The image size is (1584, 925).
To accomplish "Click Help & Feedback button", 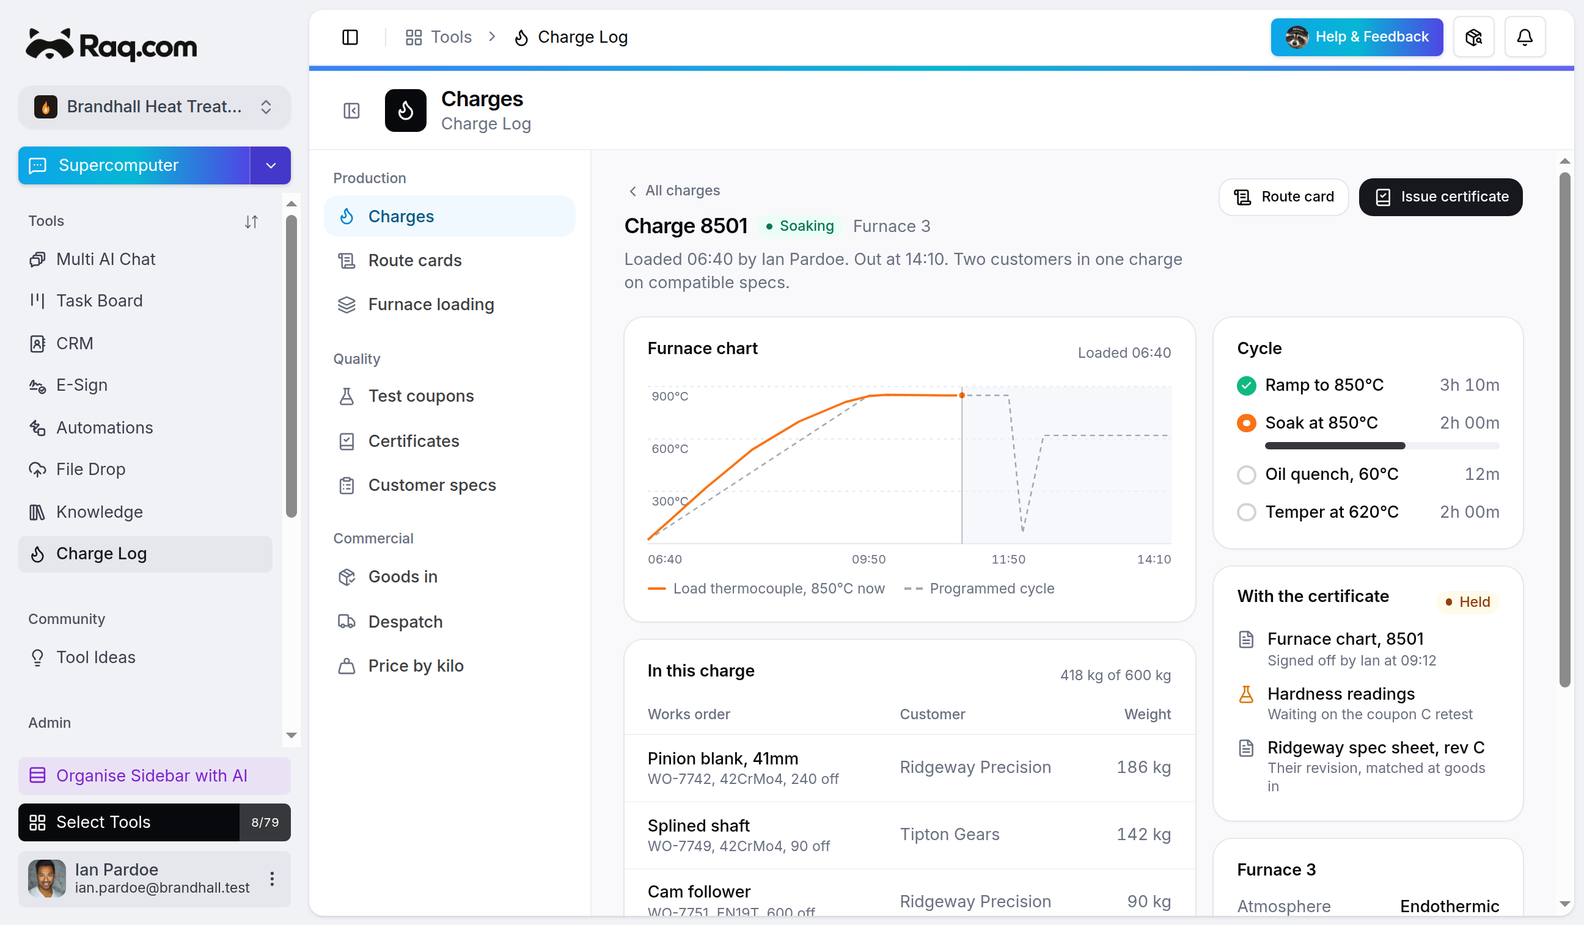I will 1357,37.
